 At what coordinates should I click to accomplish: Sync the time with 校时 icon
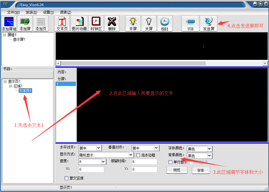pyautogui.click(x=164, y=23)
